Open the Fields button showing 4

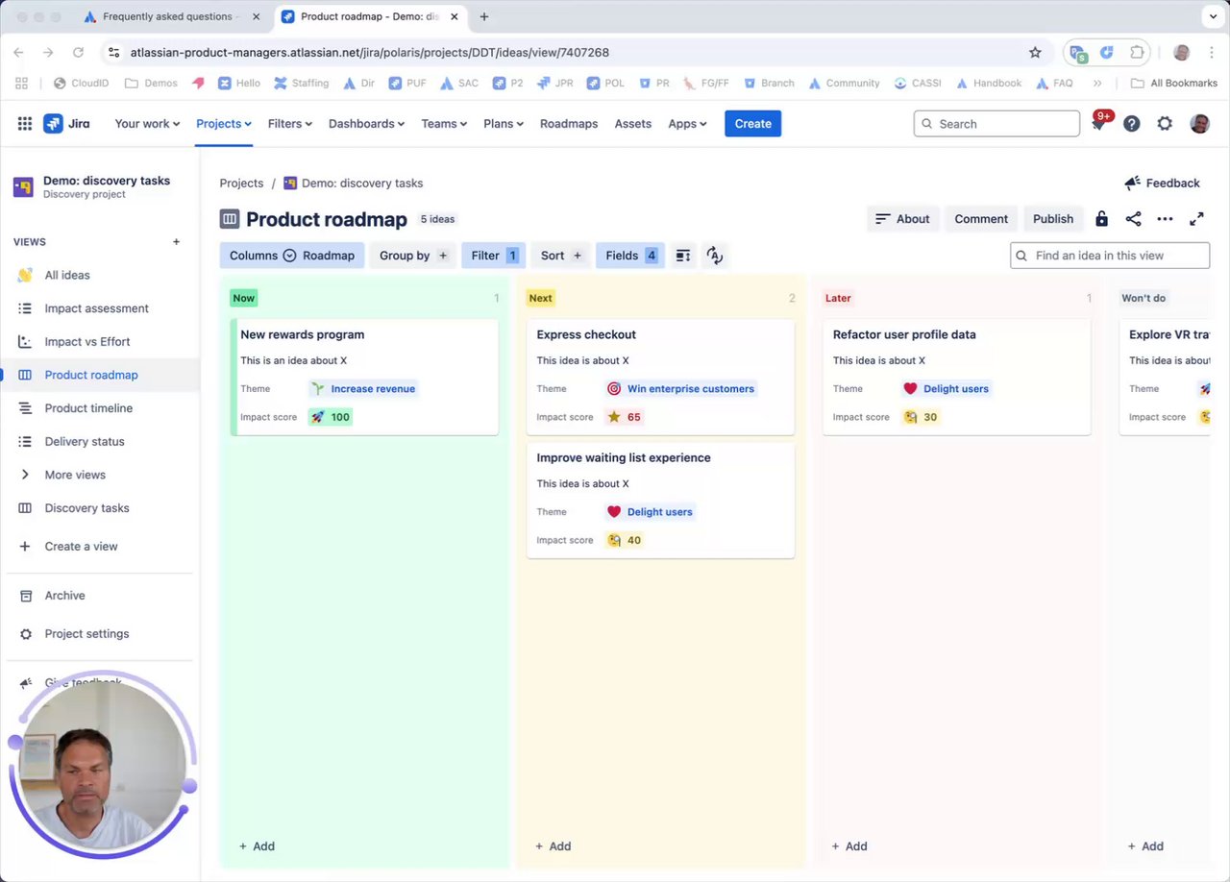(630, 256)
